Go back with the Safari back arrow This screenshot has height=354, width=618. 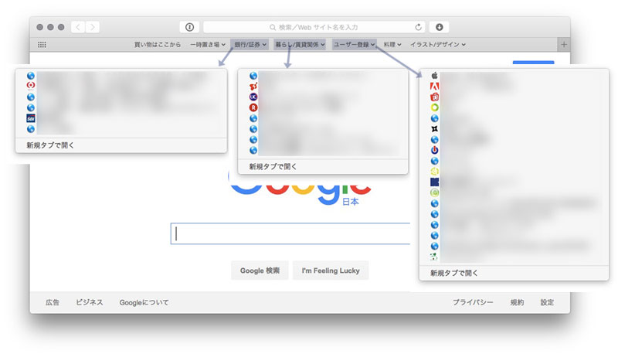click(78, 27)
